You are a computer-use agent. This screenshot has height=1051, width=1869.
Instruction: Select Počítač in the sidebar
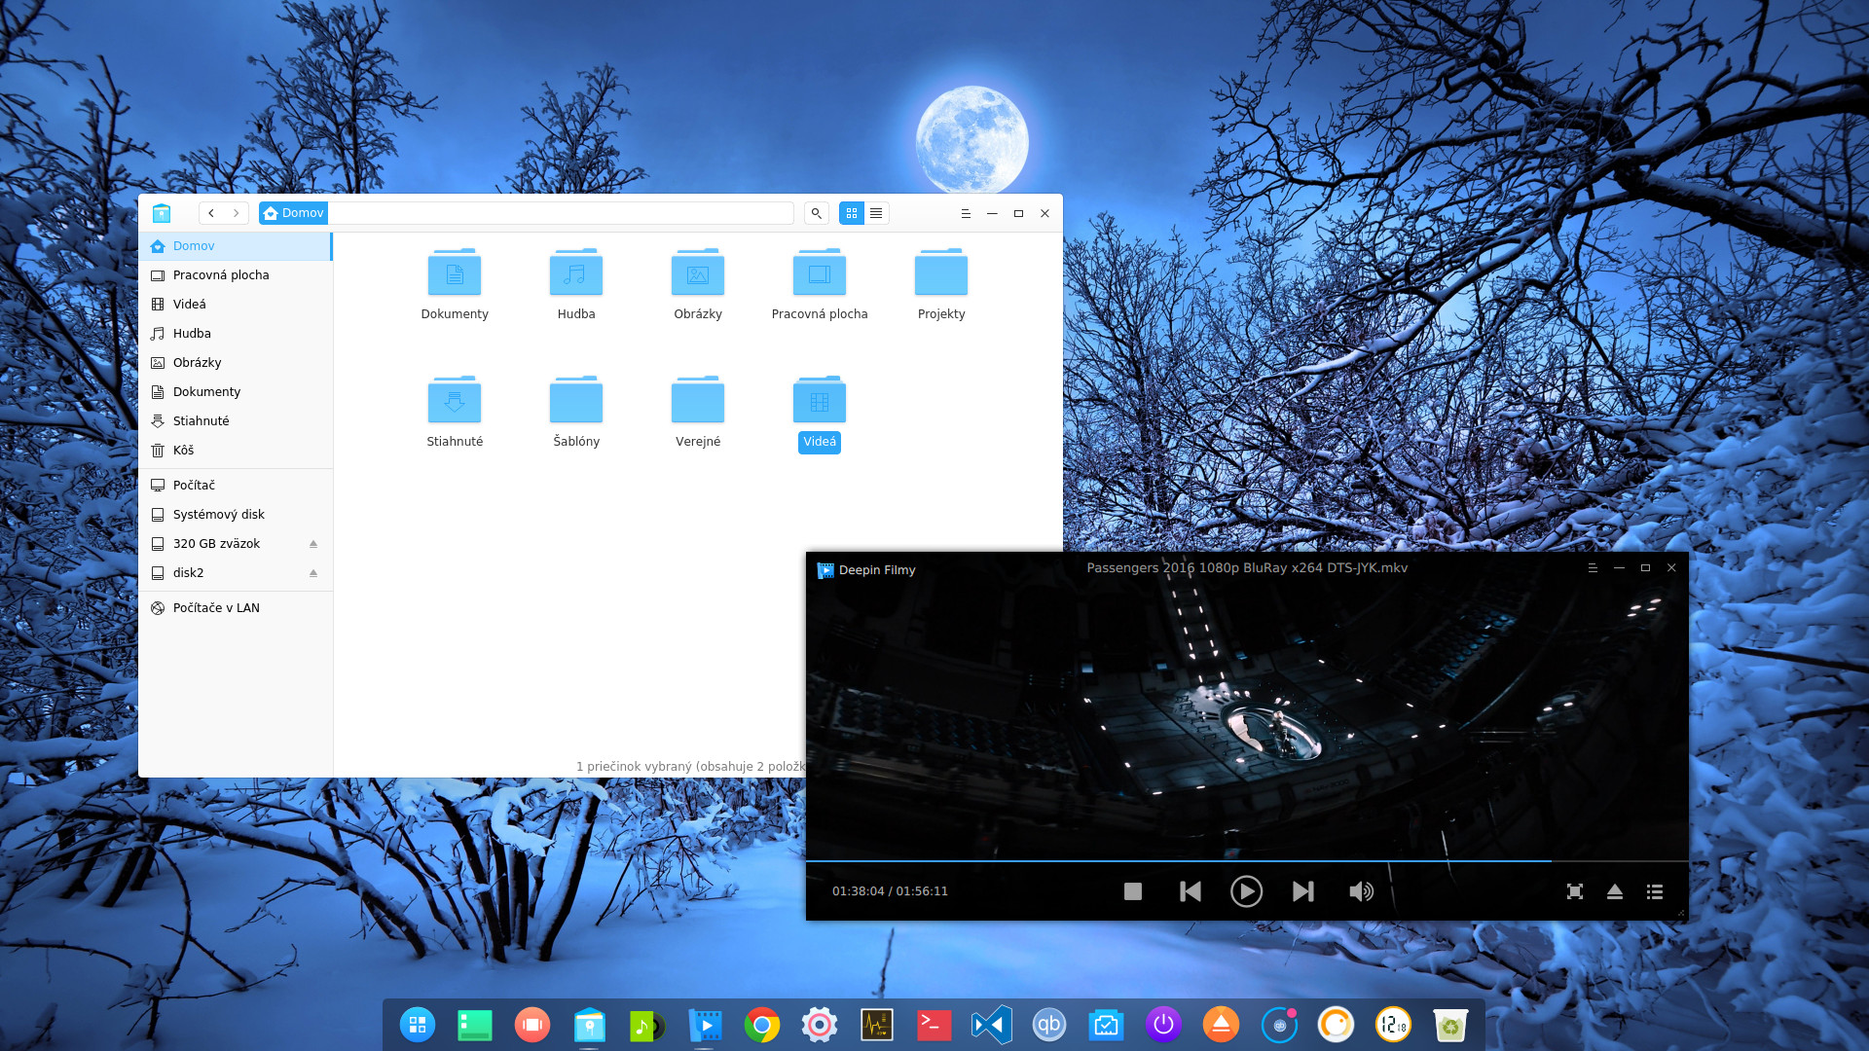pyautogui.click(x=235, y=486)
